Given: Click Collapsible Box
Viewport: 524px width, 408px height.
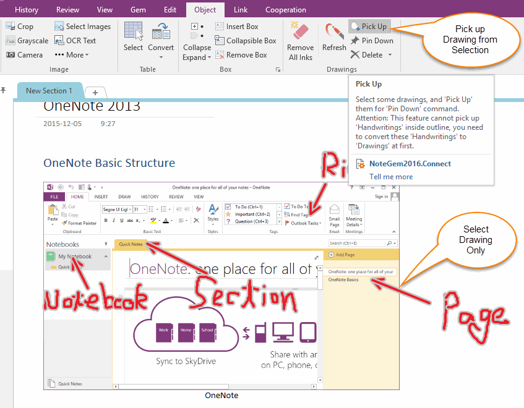Looking at the screenshot, I should point(246,41).
